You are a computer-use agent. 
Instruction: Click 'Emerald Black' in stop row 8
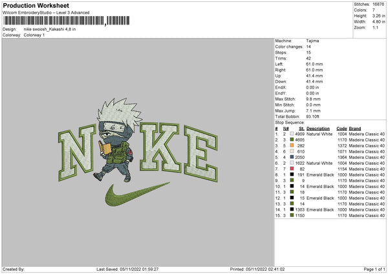(320, 174)
